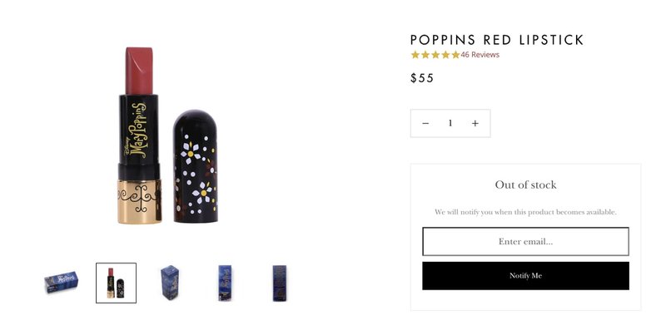The image size is (666, 315).
Task: Select the angled upright blue box thumbnail
Action: pyautogui.click(x=171, y=283)
